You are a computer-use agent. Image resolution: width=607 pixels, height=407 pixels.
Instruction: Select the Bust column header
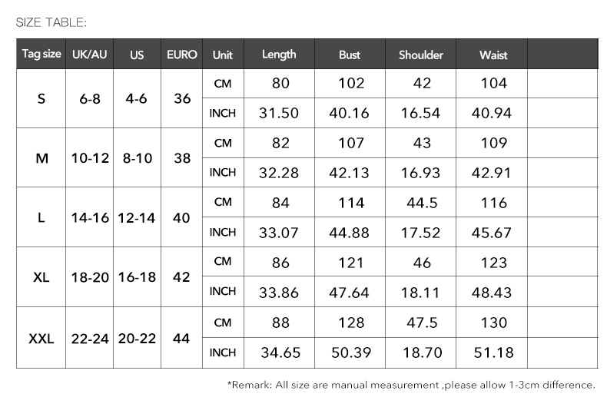pyautogui.click(x=350, y=55)
